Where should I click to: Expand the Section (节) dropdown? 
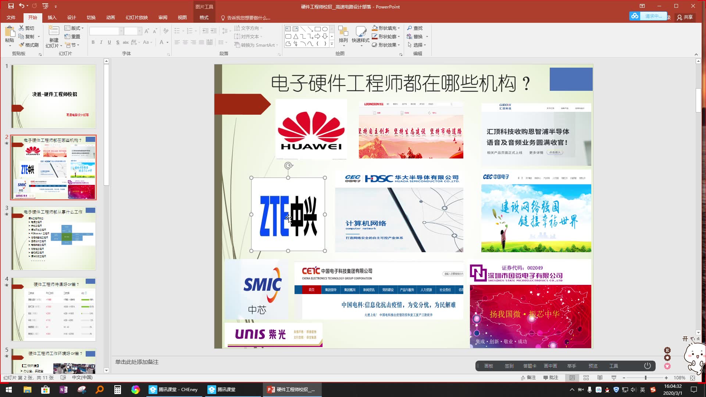[x=72, y=45]
